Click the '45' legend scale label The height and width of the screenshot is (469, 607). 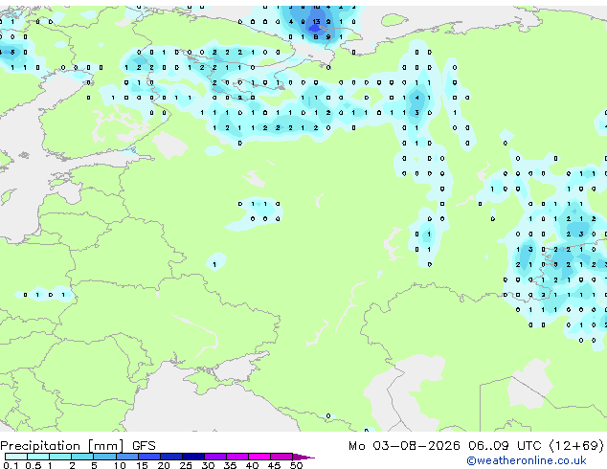274,465
